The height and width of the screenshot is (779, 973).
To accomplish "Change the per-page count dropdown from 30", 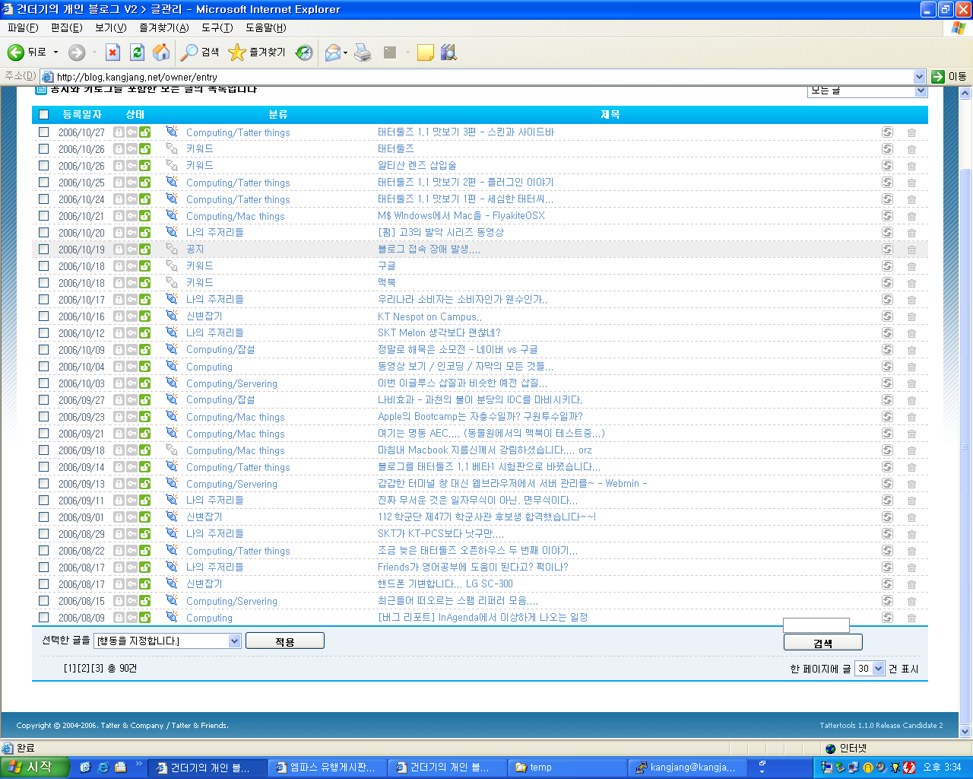I will pyautogui.click(x=870, y=668).
